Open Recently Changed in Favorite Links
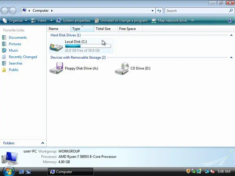 pos(23,57)
